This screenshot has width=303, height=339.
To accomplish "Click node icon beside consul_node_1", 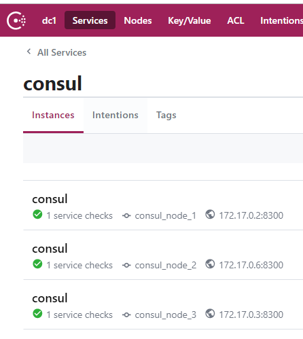I will pos(126,216).
